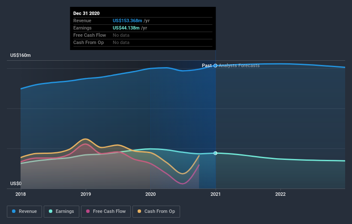Click the Earnings row label in tooltip
The height and width of the screenshot is (224, 352).
tap(82, 28)
